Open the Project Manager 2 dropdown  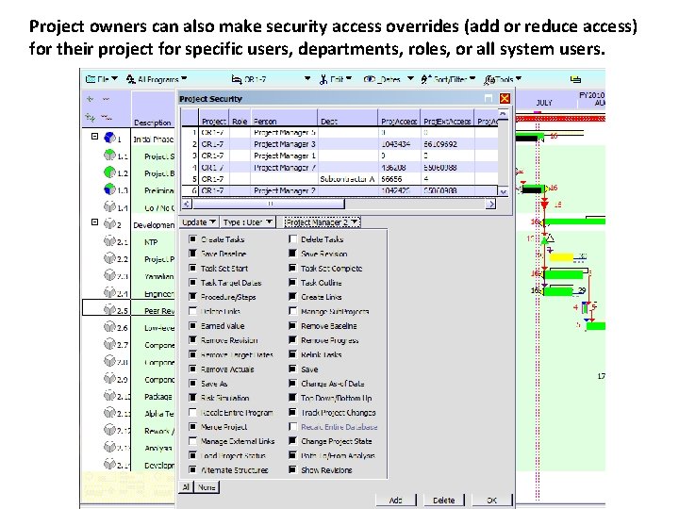[323, 222]
